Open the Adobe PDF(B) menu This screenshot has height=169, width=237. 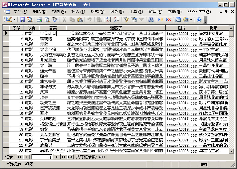click(x=199, y=12)
